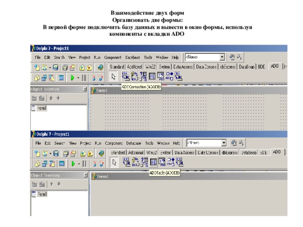Click Save current desktop icon in lower window
This screenshot has height=227, width=303.
click(x=234, y=143)
